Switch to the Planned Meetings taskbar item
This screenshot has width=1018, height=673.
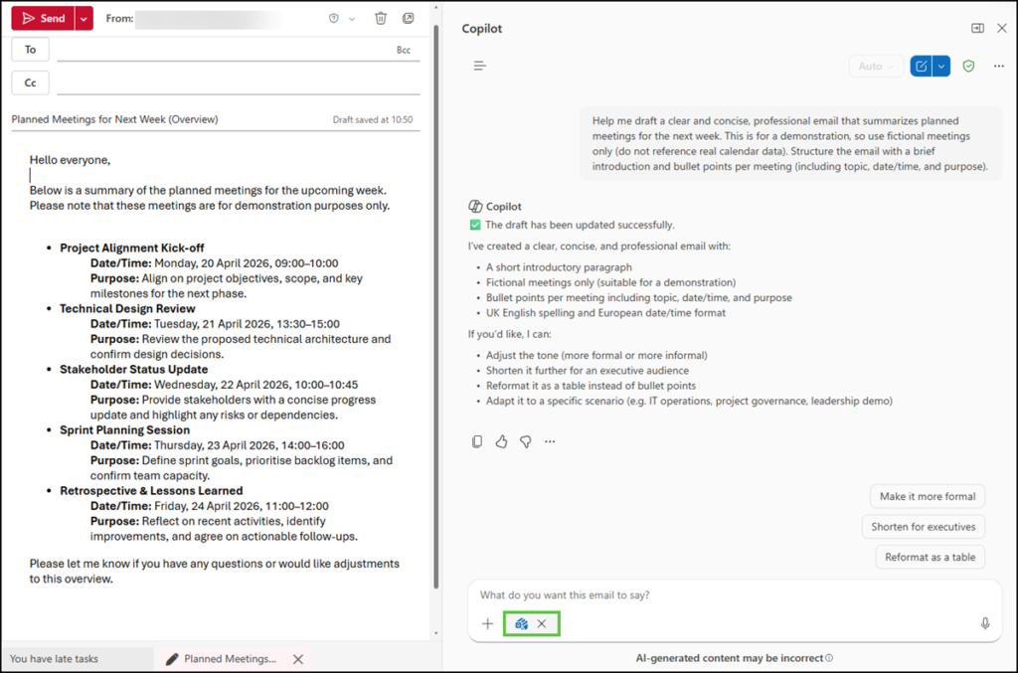click(x=229, y=658)
